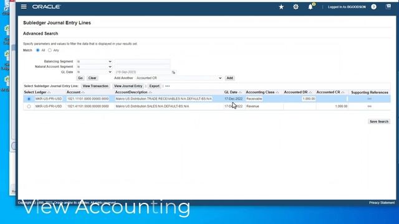Select the Receivable journal line radio button
Viewport: 399px width, 224px height.
coord(29,99)
